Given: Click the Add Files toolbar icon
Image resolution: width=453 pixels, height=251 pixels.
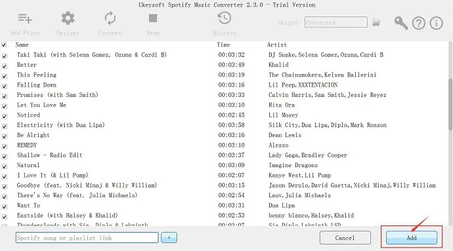Looking at the screenshot, I should click(x=25, y=19).
